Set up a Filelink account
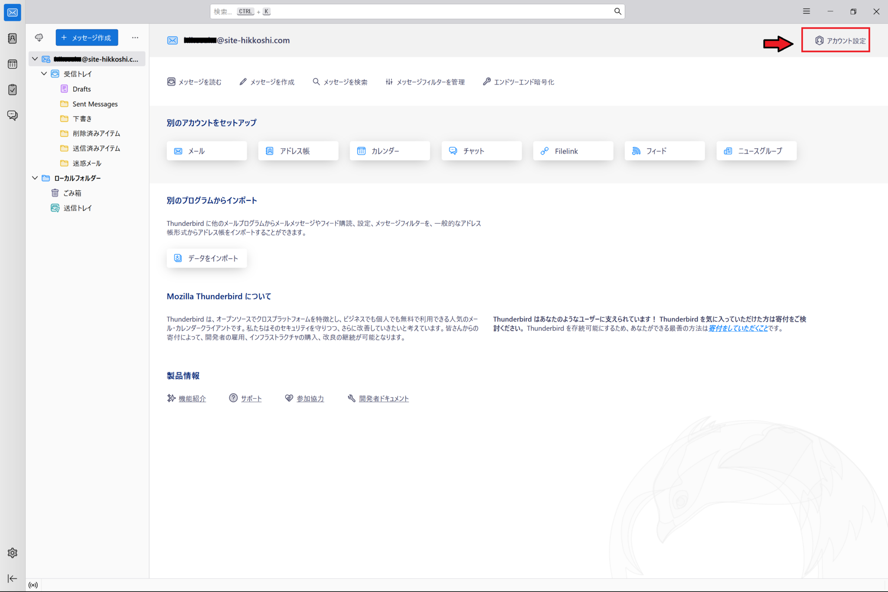Image resolution: width=888 pixels, height=592 pixels. pos(572,151)
